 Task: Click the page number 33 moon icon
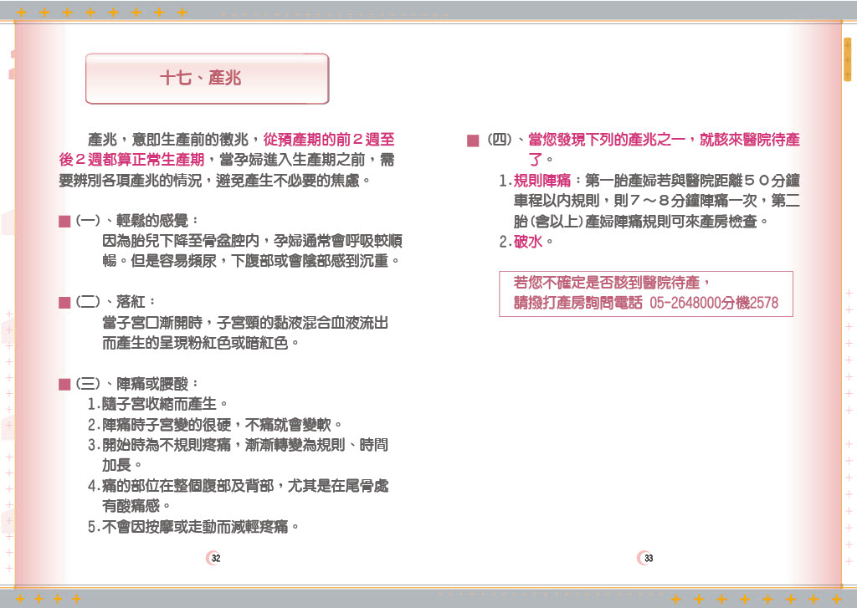[646, 558]
